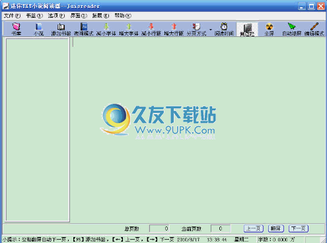Image resolution: width=327 pixels, height=243 pixels.
Task: Click the status bar time 13:38:44
Action: [x=217, y=240]
